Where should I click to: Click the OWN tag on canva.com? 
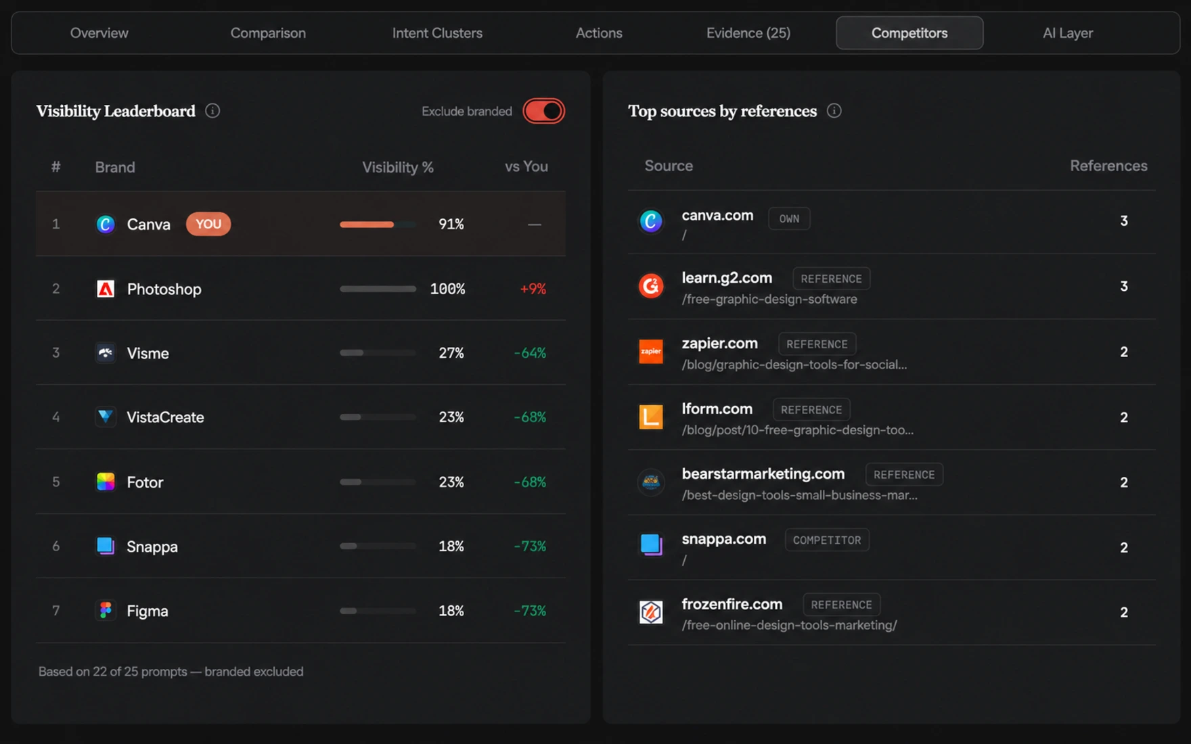789,218
